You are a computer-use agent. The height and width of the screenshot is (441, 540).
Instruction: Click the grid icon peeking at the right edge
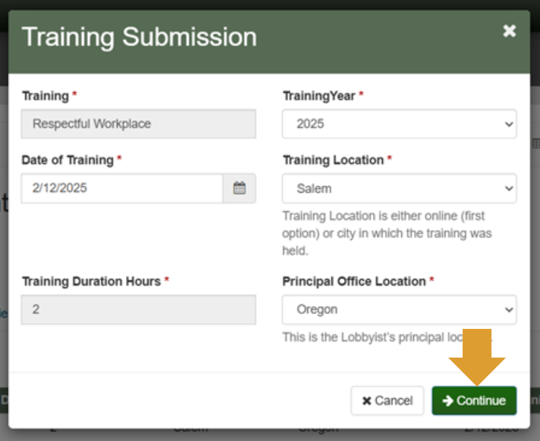[x=535, y=142]
